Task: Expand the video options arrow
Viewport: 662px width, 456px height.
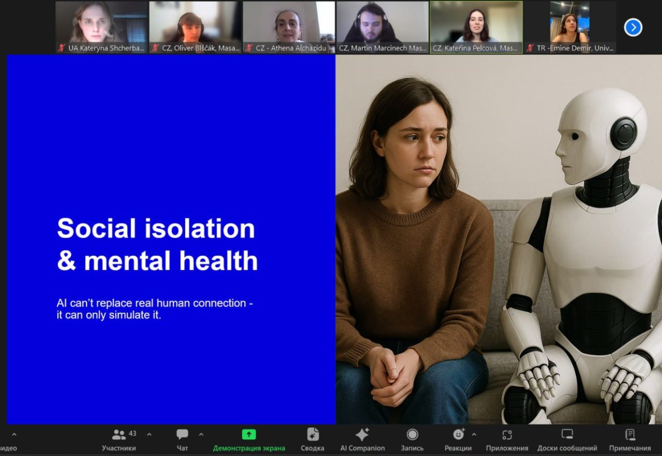Action: click(x=14, y=434)
